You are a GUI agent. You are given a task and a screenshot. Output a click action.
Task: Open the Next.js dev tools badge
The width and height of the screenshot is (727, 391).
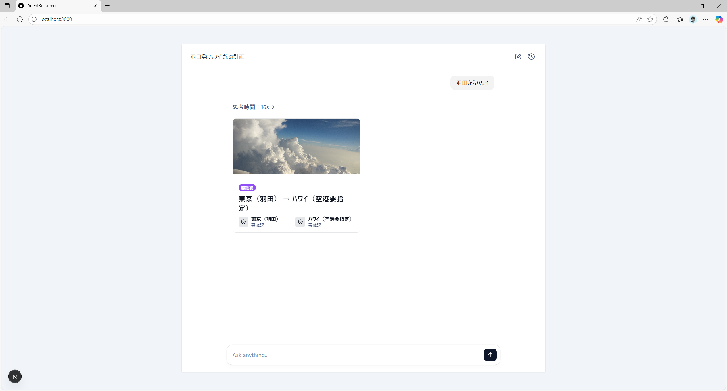[x=15, y=376]
